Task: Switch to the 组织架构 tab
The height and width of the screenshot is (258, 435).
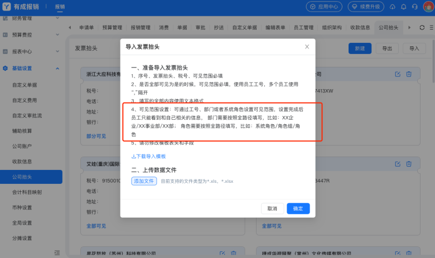Action: coord(332,27)
